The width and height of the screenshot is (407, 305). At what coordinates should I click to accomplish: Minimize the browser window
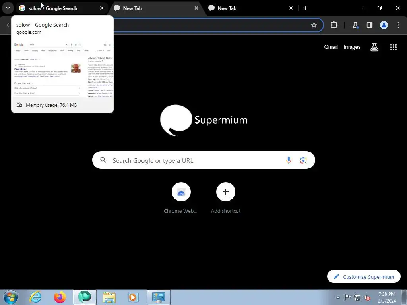click(361, 8)
